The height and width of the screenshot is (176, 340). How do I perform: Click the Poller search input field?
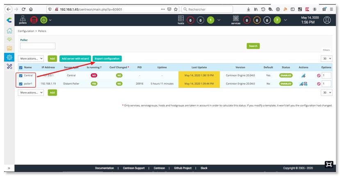38,46
